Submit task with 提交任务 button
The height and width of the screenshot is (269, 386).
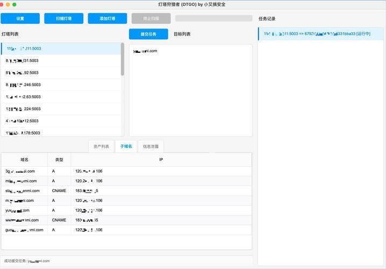pos(148,34)
